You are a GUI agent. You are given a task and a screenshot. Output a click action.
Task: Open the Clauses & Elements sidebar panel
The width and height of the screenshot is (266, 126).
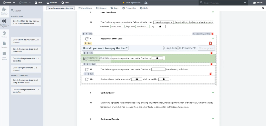(4, 11)
